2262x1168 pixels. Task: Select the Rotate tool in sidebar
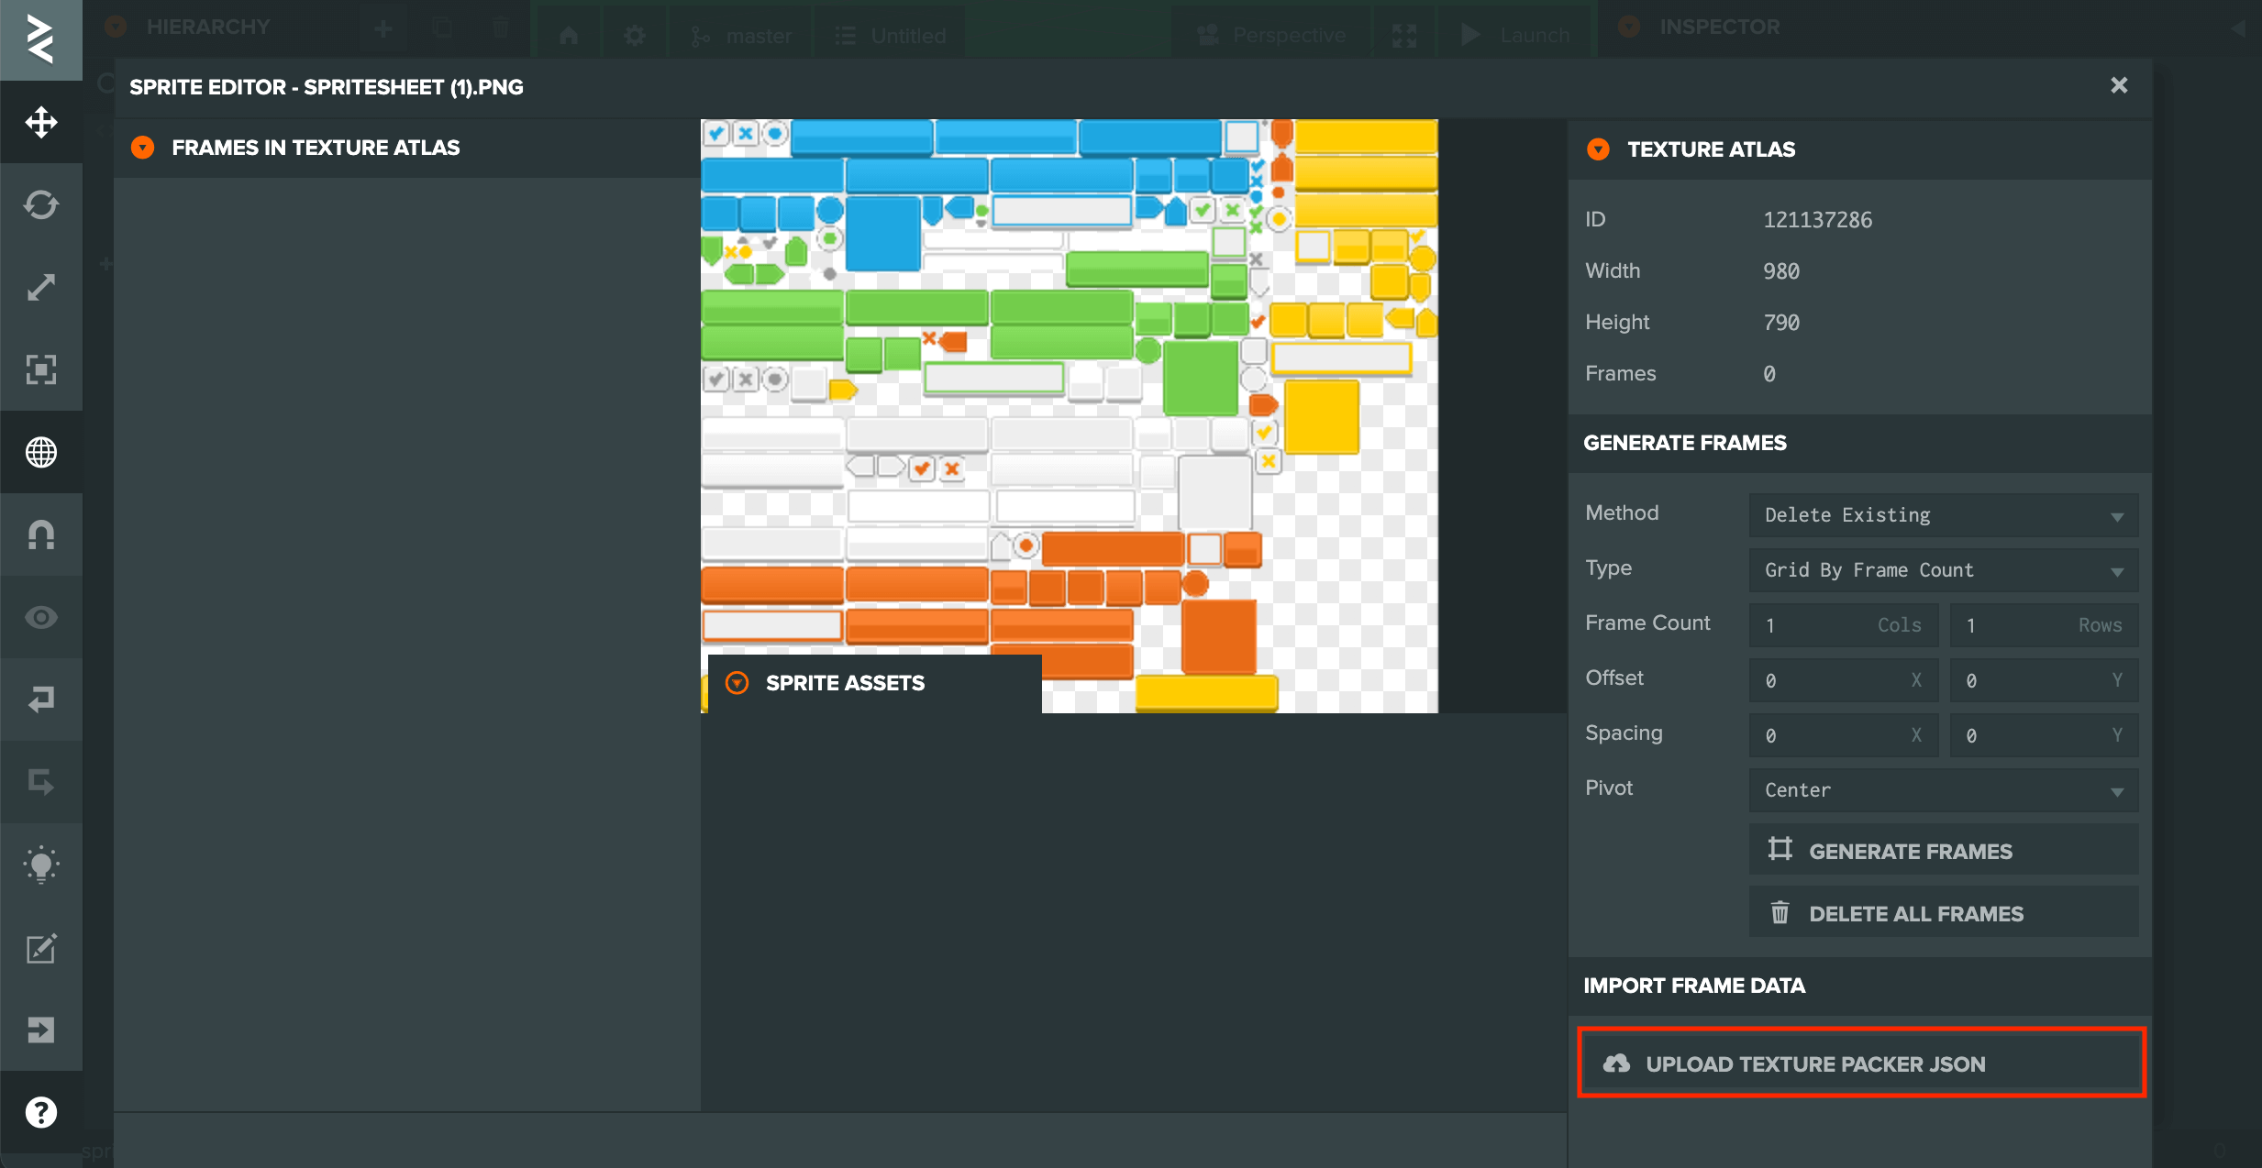(41, 204)
